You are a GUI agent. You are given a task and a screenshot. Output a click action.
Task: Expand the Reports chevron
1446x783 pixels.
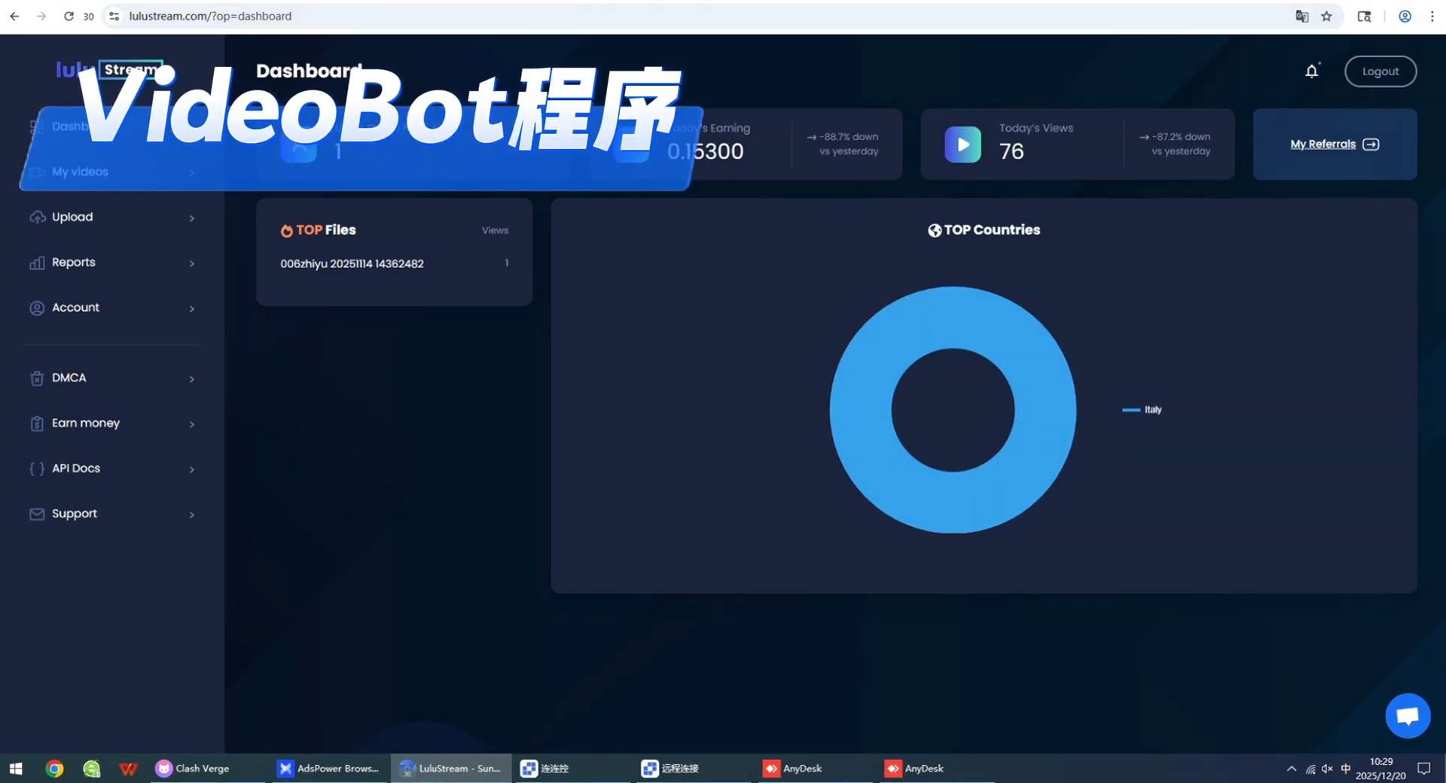[192, 264]
